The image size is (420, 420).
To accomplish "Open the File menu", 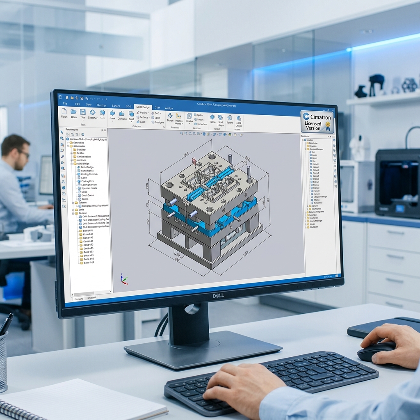I will coord(65,103).
